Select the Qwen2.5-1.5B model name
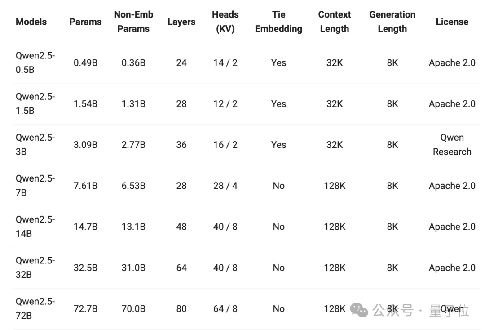Screen dimensions: 485x330 point(35,104)
